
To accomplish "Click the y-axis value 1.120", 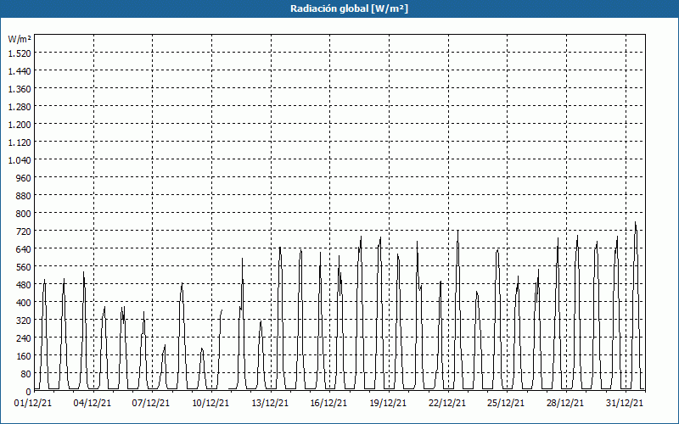I will [x=20, y=142].
